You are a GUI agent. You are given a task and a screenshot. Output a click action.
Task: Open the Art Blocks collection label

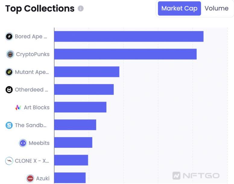36,107
